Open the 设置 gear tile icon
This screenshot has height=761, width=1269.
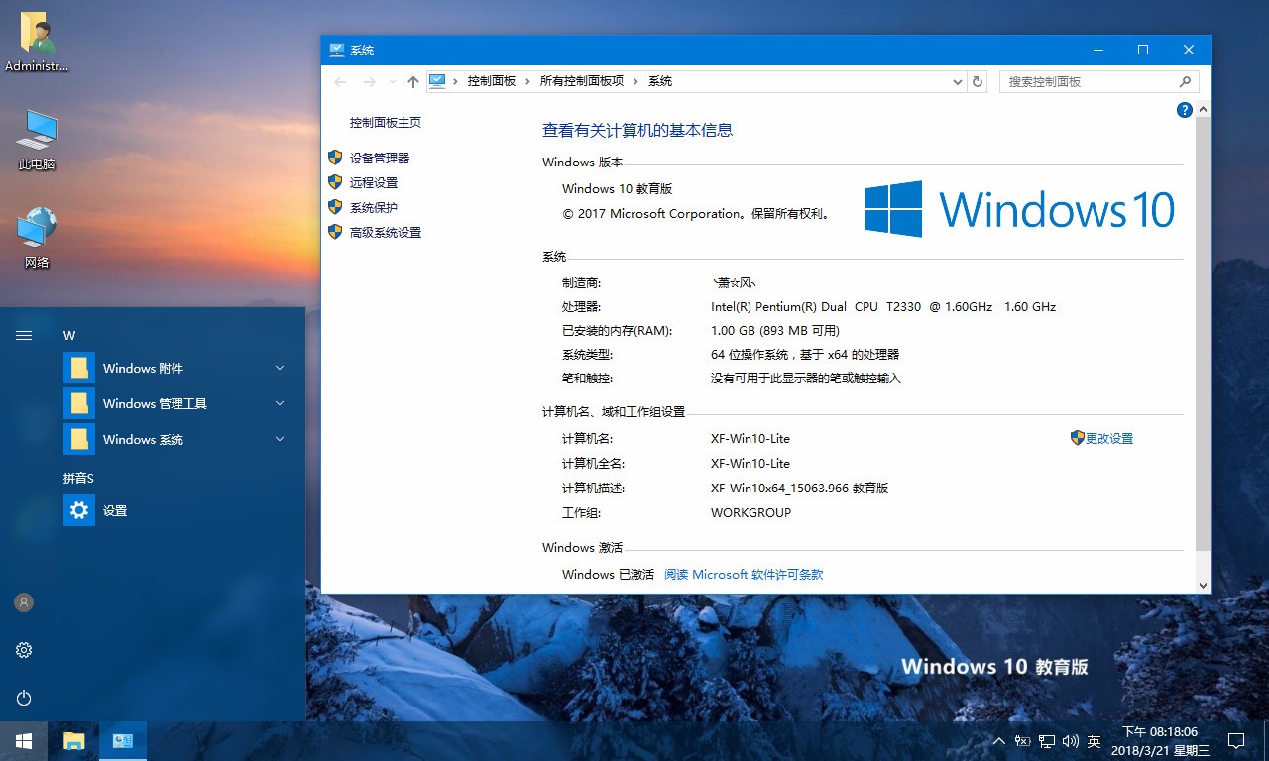(x=79, y=510)
